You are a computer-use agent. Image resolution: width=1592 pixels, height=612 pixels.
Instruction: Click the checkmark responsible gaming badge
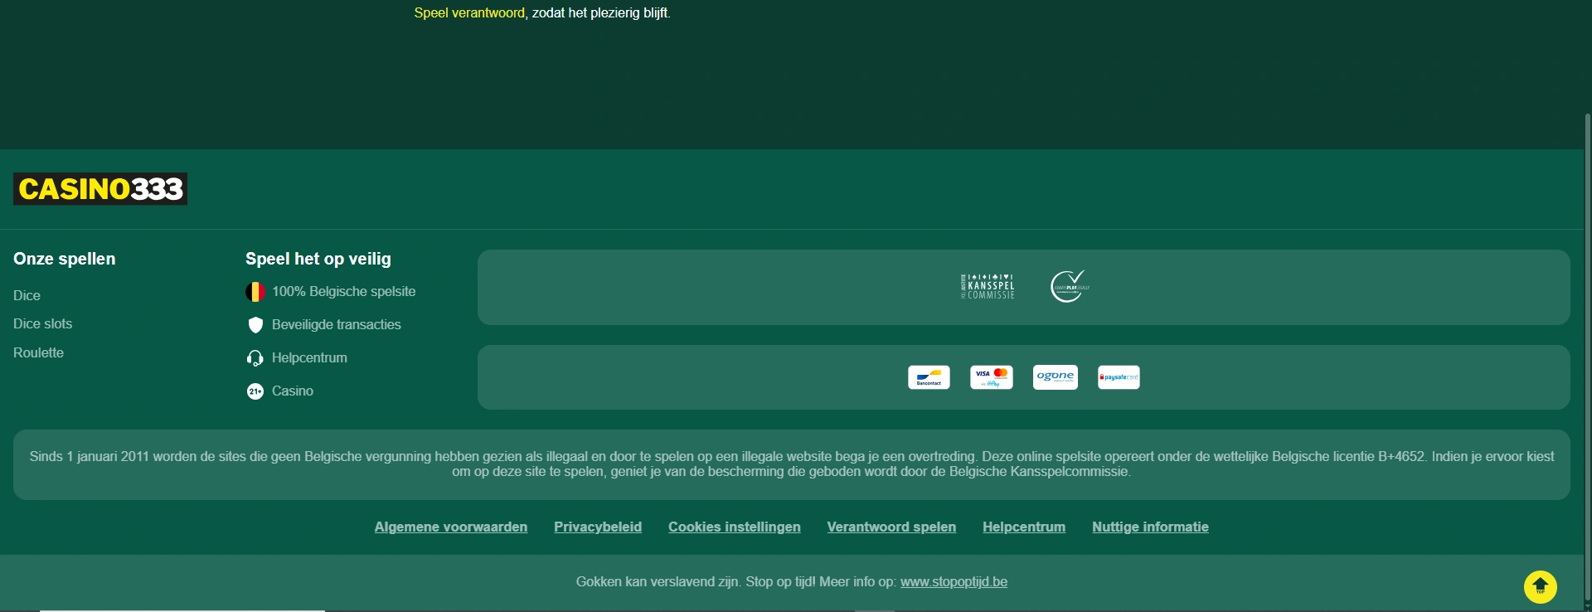point(1070,287)
